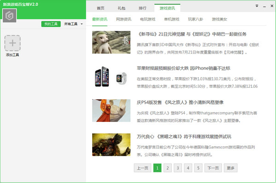Click the Sina game box logo avatar

(10, 16)
